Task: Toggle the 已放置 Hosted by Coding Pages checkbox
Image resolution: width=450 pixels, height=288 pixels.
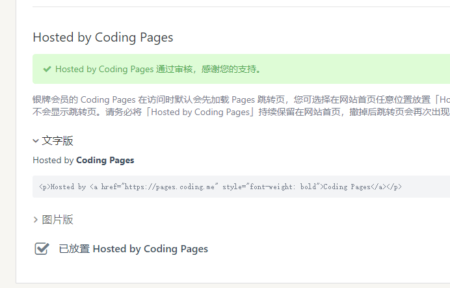Action: click(42, 248)
